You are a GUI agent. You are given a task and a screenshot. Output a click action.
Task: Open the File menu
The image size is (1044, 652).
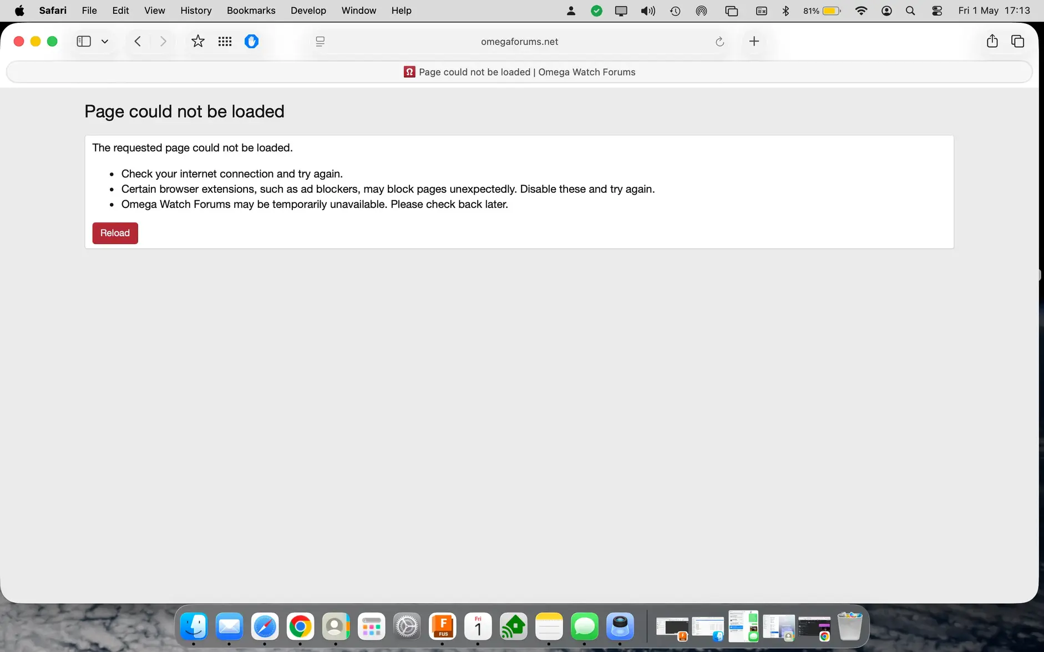tap(89, 11)
